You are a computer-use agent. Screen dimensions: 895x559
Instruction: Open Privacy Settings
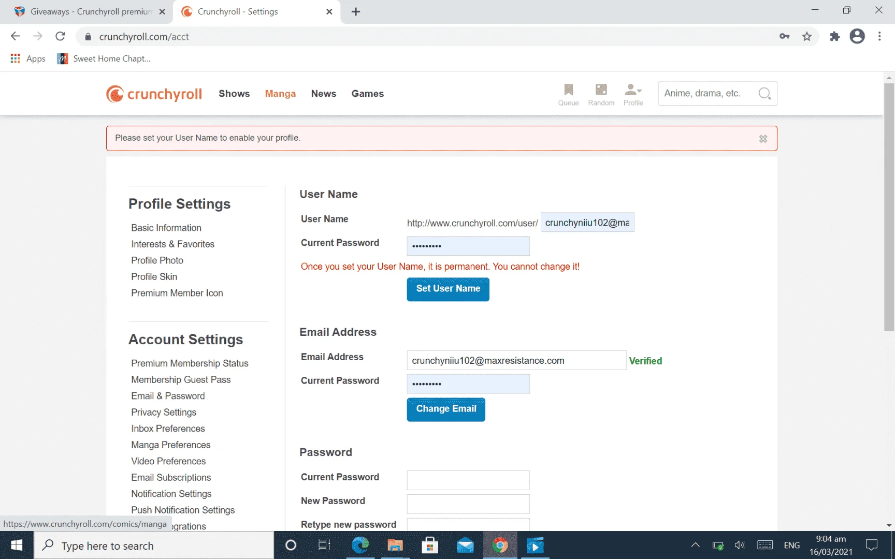coord(164,412)
